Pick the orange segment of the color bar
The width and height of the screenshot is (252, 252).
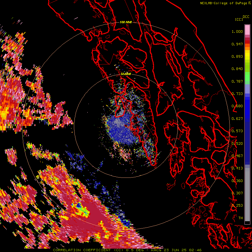pos(247,48)
